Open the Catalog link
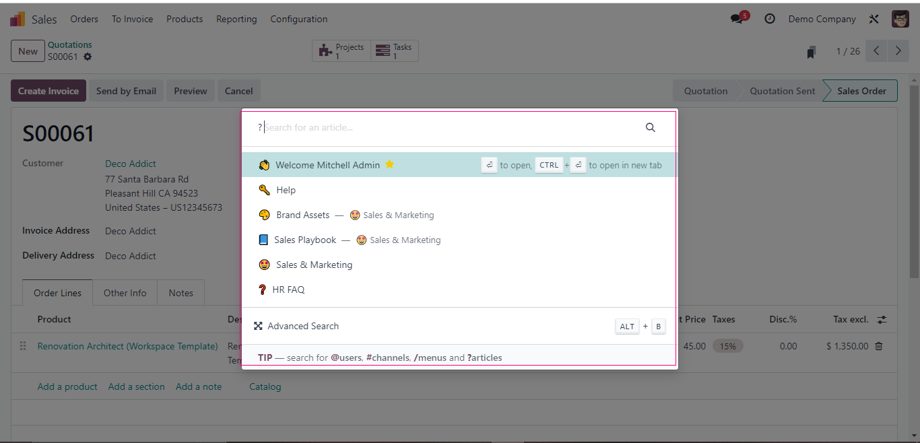The image size is (920, 443). [x=265, y=386]
